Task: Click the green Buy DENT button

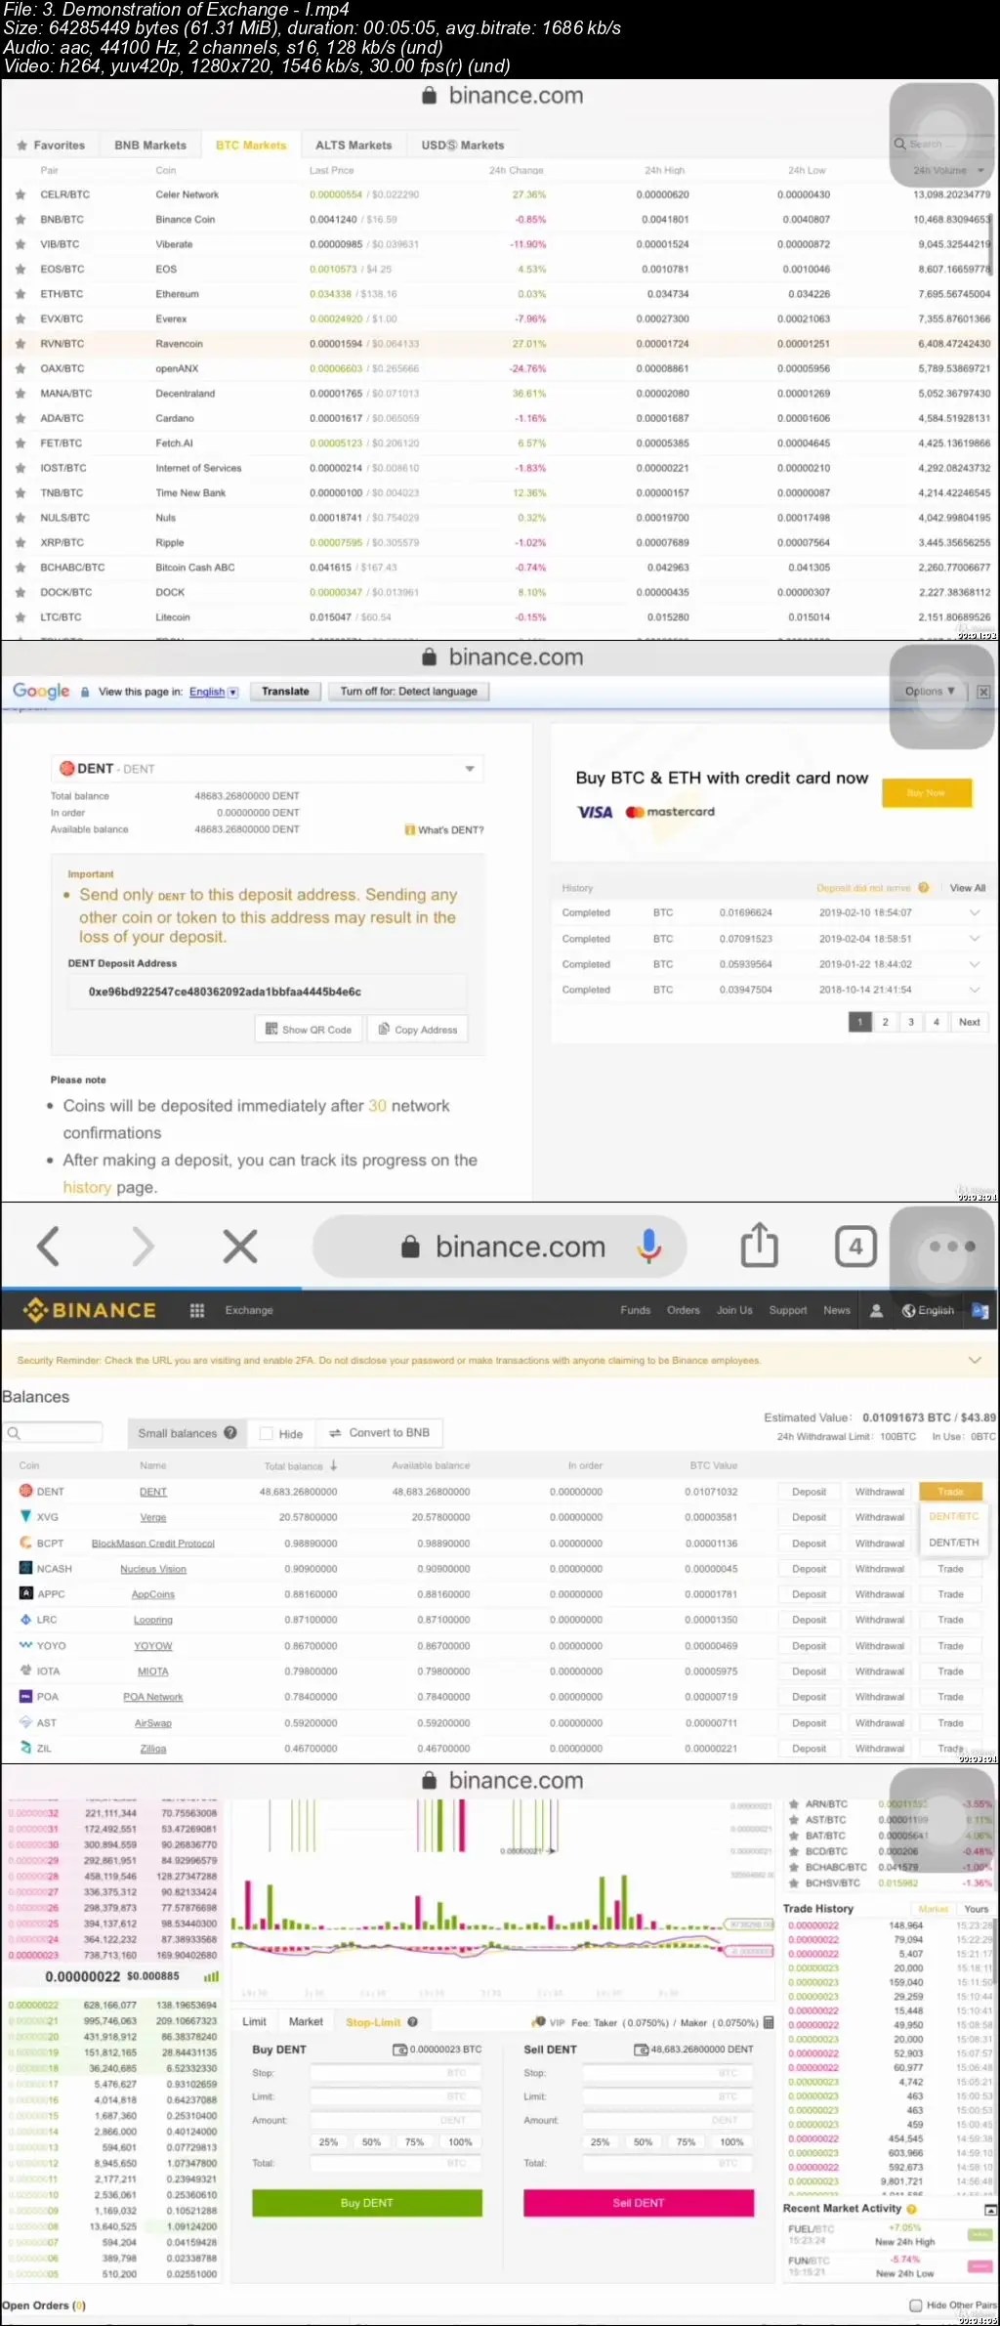Action: (x=367, y=2203)
